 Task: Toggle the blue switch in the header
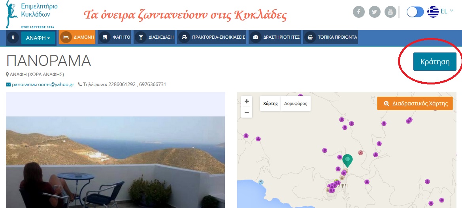(x=415, y=12)
